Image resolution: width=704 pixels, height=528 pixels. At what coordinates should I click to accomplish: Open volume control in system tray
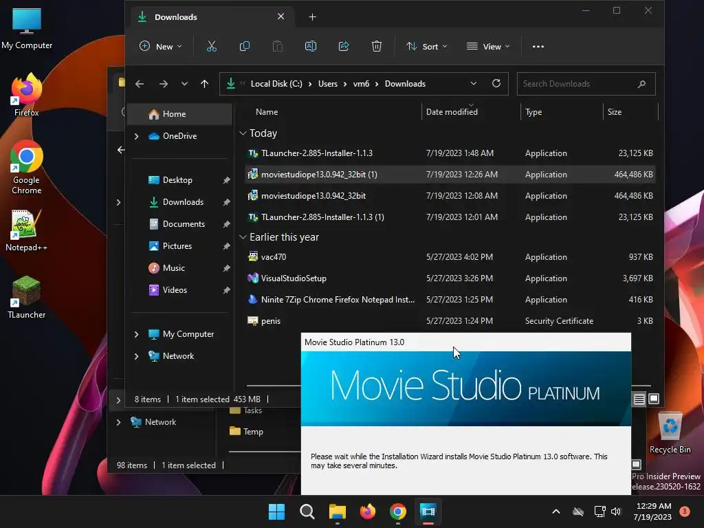615,511
